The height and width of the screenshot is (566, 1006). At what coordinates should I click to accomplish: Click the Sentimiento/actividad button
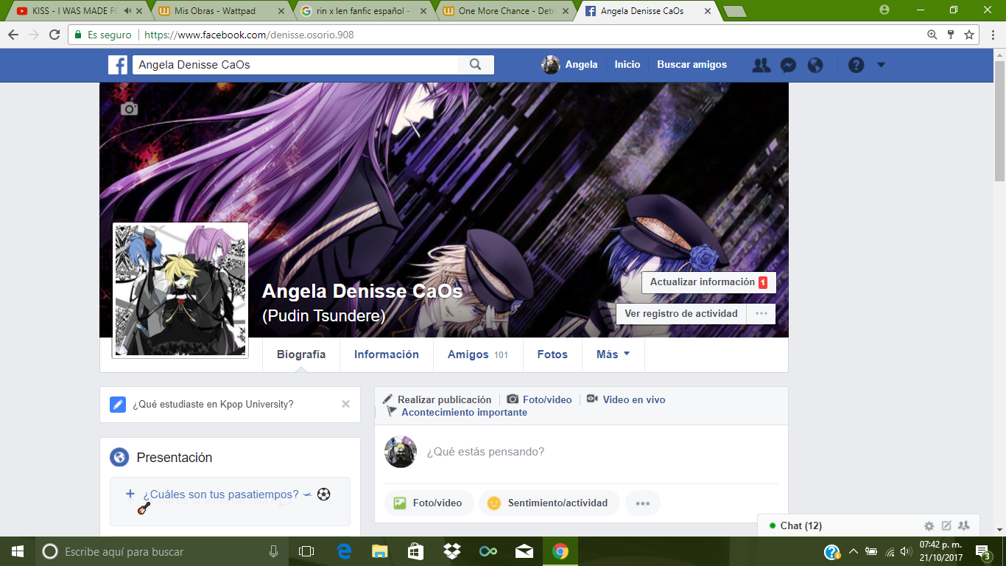point(549,503)
